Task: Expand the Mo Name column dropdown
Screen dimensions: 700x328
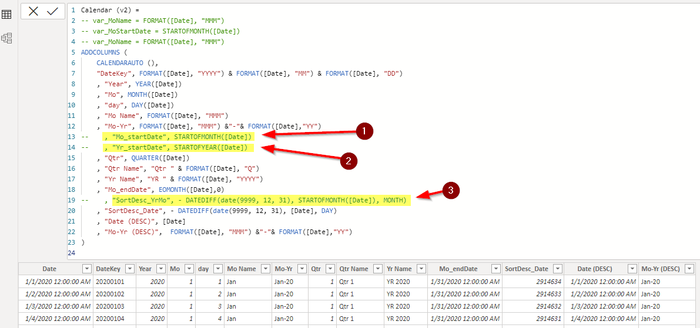Action: [x=265, y=269]
